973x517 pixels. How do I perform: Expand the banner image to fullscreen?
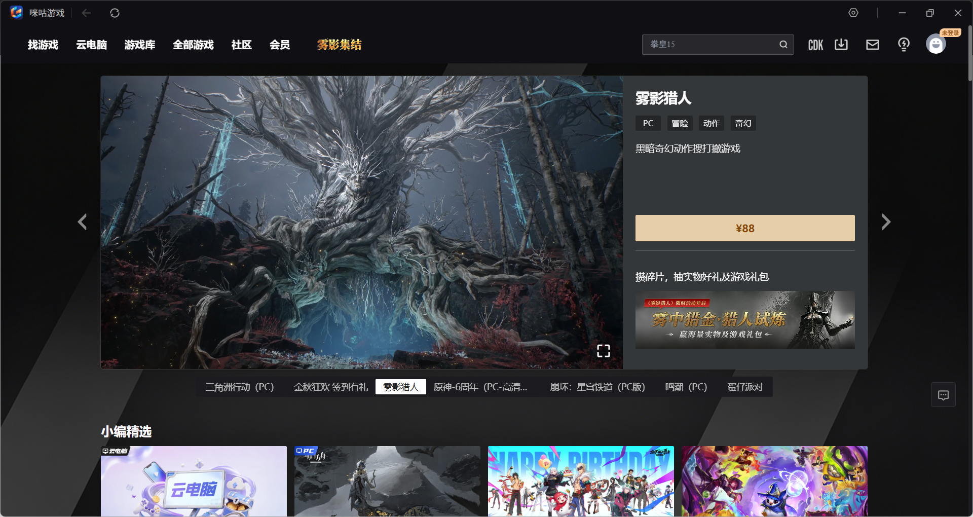604,351
